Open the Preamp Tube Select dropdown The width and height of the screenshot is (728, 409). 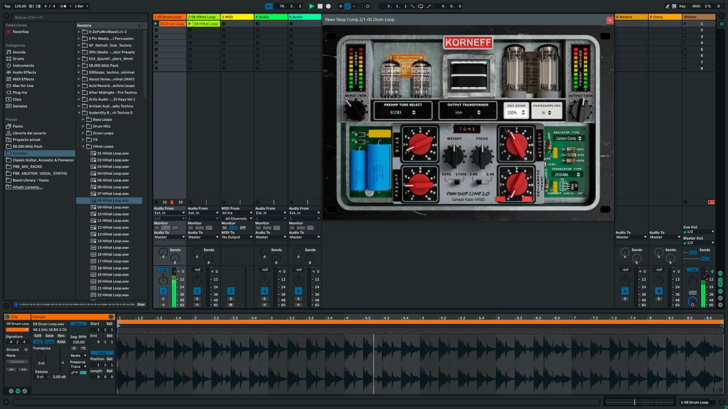pyautogui.click(x=403, y=112)
